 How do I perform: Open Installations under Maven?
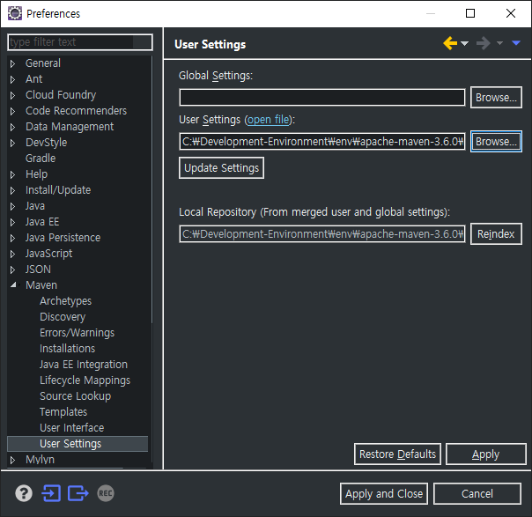click(x=67, y=349)
